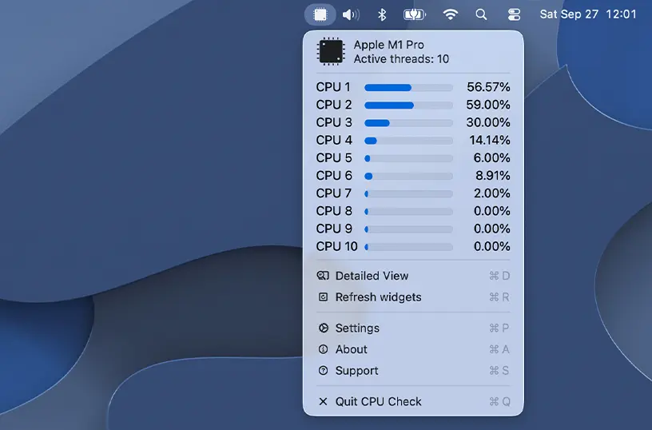The image size is (652, 430).
Task: Open Settings from the CPU Check menu
Action: 357,328
